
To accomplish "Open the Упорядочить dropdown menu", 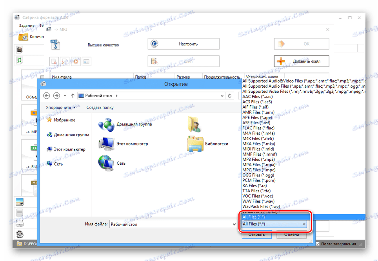I will point(61,108).
